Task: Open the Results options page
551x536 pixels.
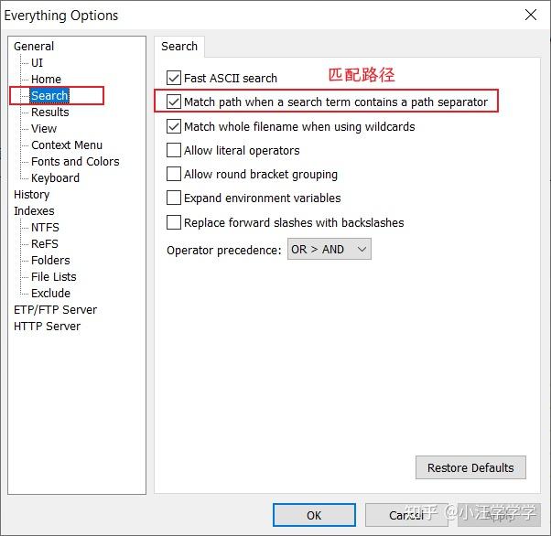Action: pos(50,113)
